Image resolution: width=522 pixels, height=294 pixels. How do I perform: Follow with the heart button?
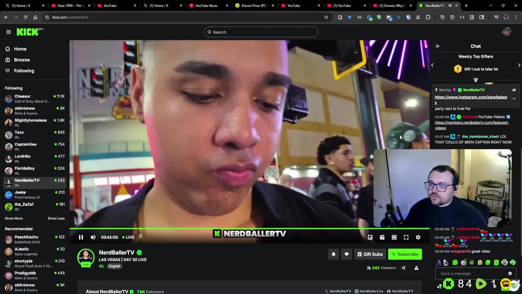click(346, 254)
